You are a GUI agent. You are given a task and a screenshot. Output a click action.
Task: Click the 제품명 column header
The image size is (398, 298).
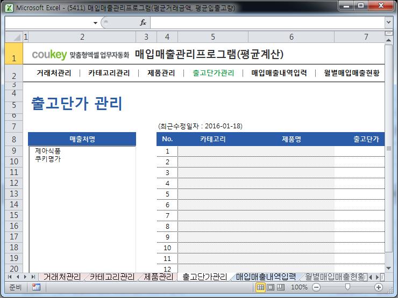point(291,139)
